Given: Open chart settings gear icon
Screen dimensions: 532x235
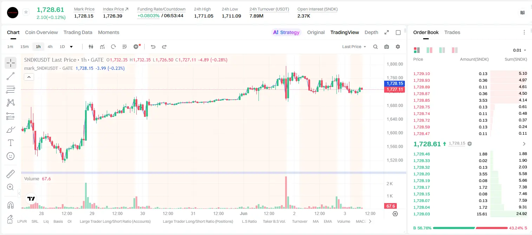Looking at the screenshot, I should [398, 47].
